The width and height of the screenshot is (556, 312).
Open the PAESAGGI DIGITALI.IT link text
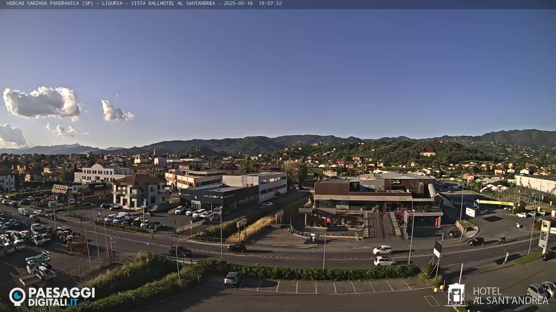(x=61, y=297)
